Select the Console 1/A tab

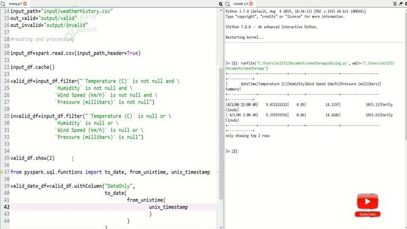click(240, 4)
